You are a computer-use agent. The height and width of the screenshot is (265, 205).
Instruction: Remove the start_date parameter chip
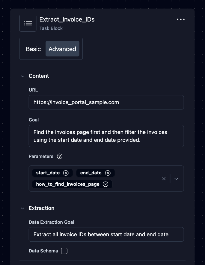click(x=66, y=173)
